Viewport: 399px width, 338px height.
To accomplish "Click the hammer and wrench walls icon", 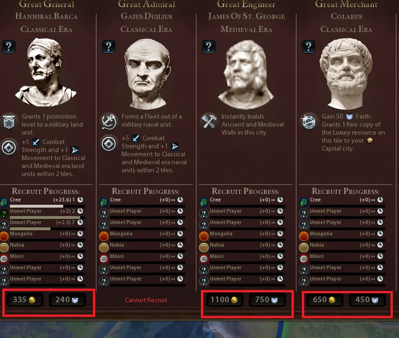I will point(209,121).
